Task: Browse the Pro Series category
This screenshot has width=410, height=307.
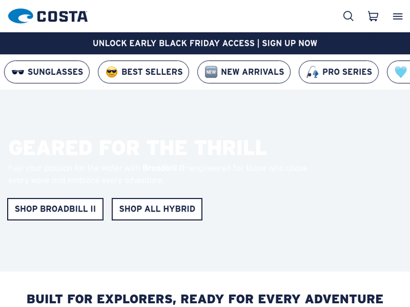Action: 347,72
